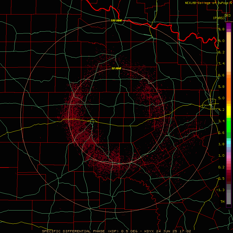Image resolution: width=233 pixels, height=233 pixels.
Task: Click the 7.4 value on the color scale
Action: point(221,64)
